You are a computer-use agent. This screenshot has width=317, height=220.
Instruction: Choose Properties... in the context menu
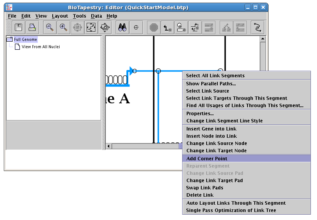pos(200,114)
